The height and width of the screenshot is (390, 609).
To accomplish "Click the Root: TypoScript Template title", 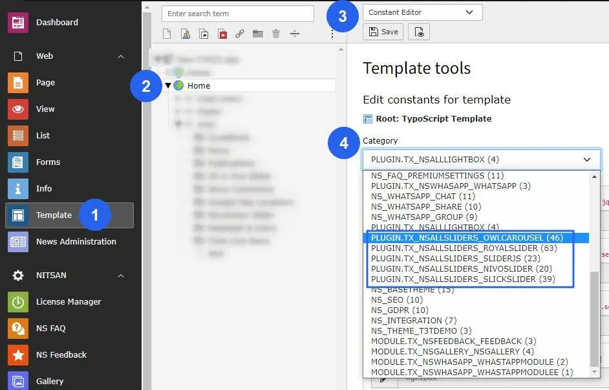I will [x=433, y=119].
